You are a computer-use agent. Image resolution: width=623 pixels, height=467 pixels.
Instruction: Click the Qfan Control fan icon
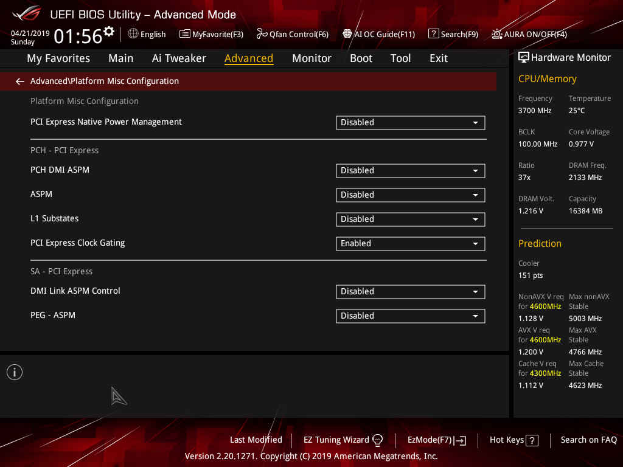coord(262,34)
